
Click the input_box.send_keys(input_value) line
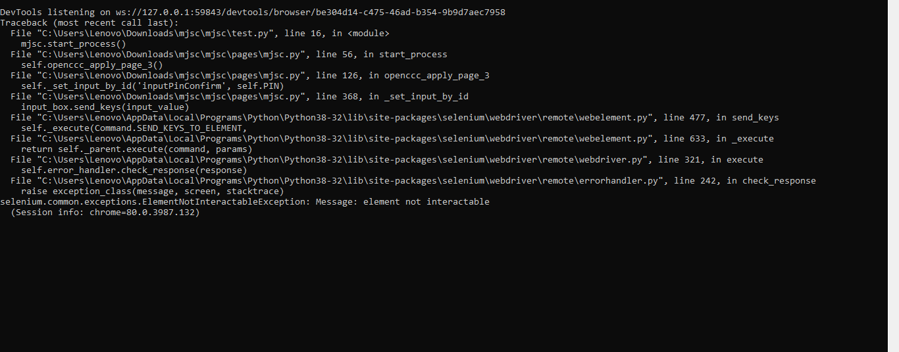pyautogui.click(x=105, y=107)
